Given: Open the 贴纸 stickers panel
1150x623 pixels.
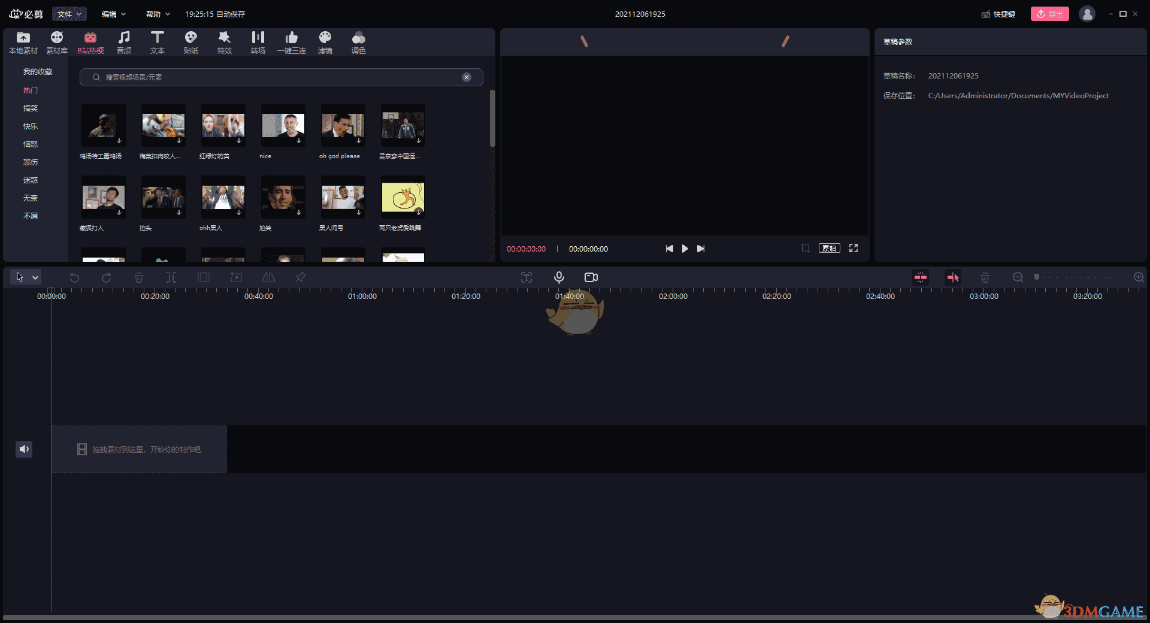Looking at the screenshot, I should pos(191,42).
